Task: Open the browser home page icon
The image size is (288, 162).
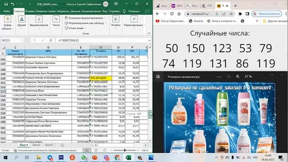Action: coord(179,14)
